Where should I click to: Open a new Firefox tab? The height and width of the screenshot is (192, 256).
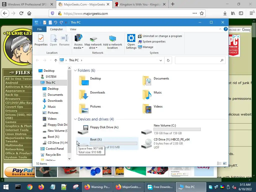pyautogui.click(x=173, y=4)
